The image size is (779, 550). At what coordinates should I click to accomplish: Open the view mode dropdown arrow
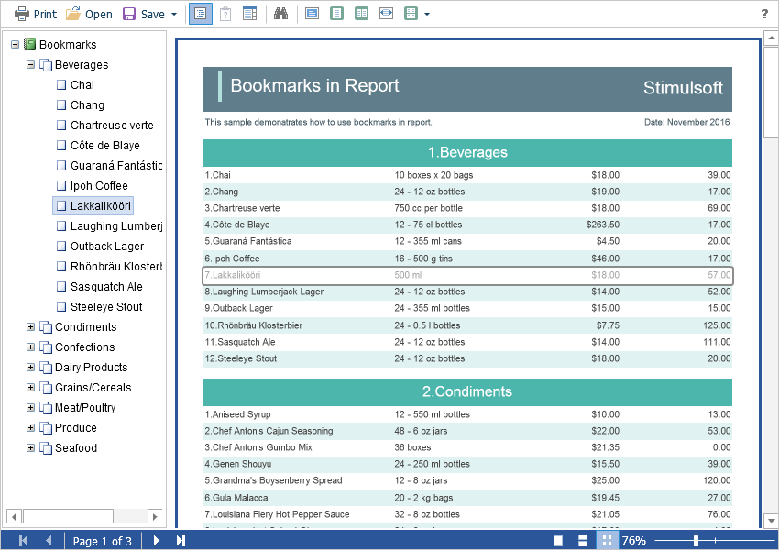pyautogui.click(x=427, y=15)
